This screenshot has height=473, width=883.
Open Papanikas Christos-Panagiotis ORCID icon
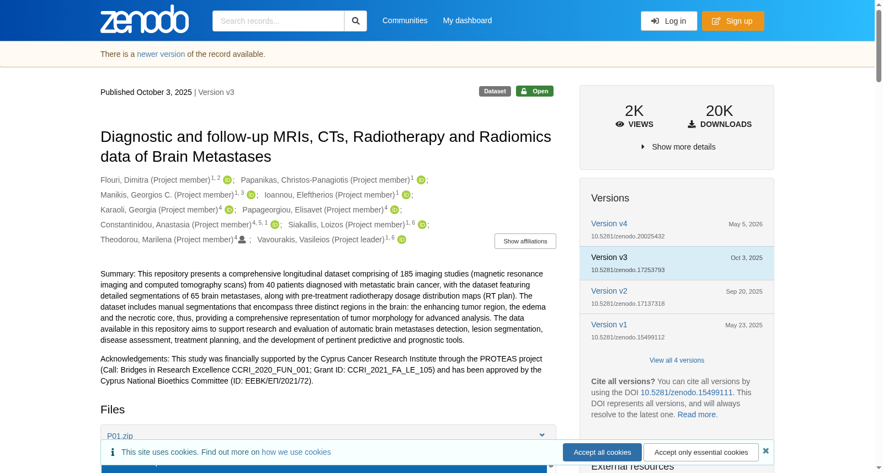pyautogui.click(x=421, y=180)
